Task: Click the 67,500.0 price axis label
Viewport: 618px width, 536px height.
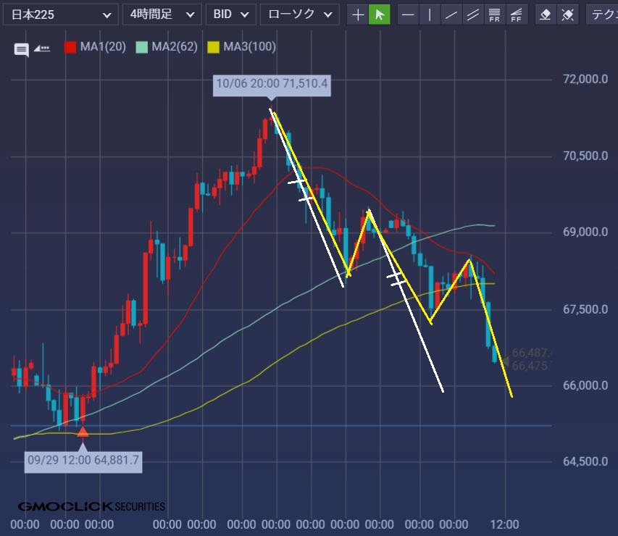Action: click(x=585, y=309)
